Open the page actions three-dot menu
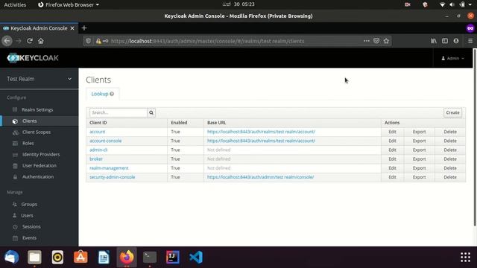The height and width of the screenshot is (268, 477). pyautogui.click(x=366, y=41)
